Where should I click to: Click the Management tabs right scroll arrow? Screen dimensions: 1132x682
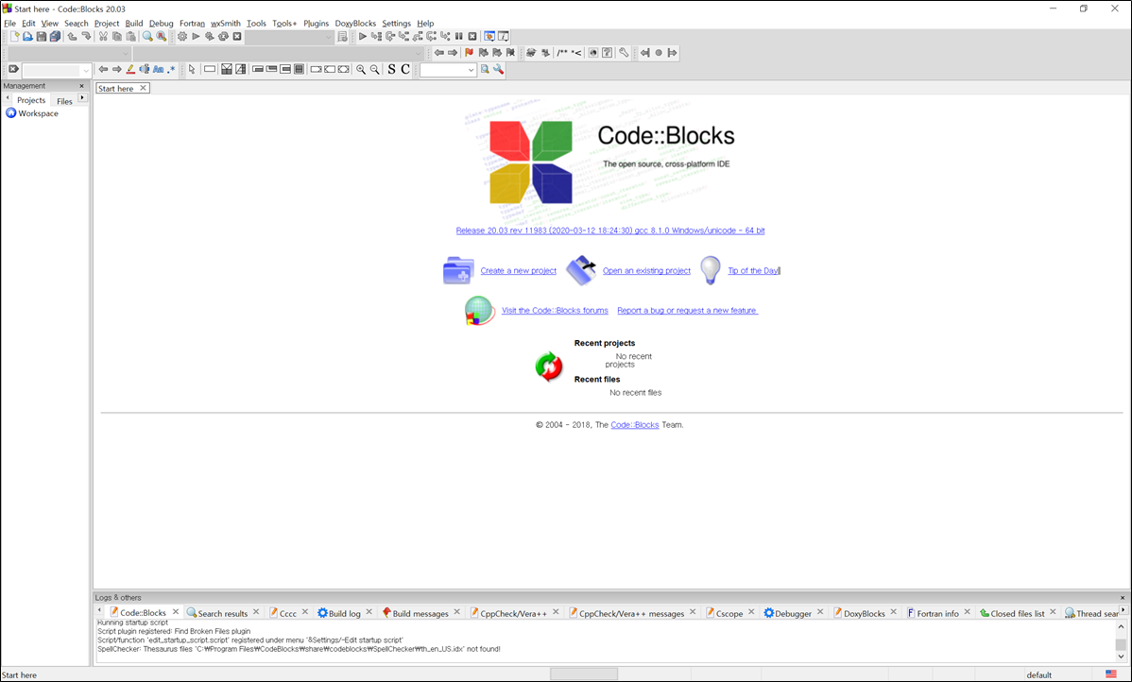click(83, 97)
